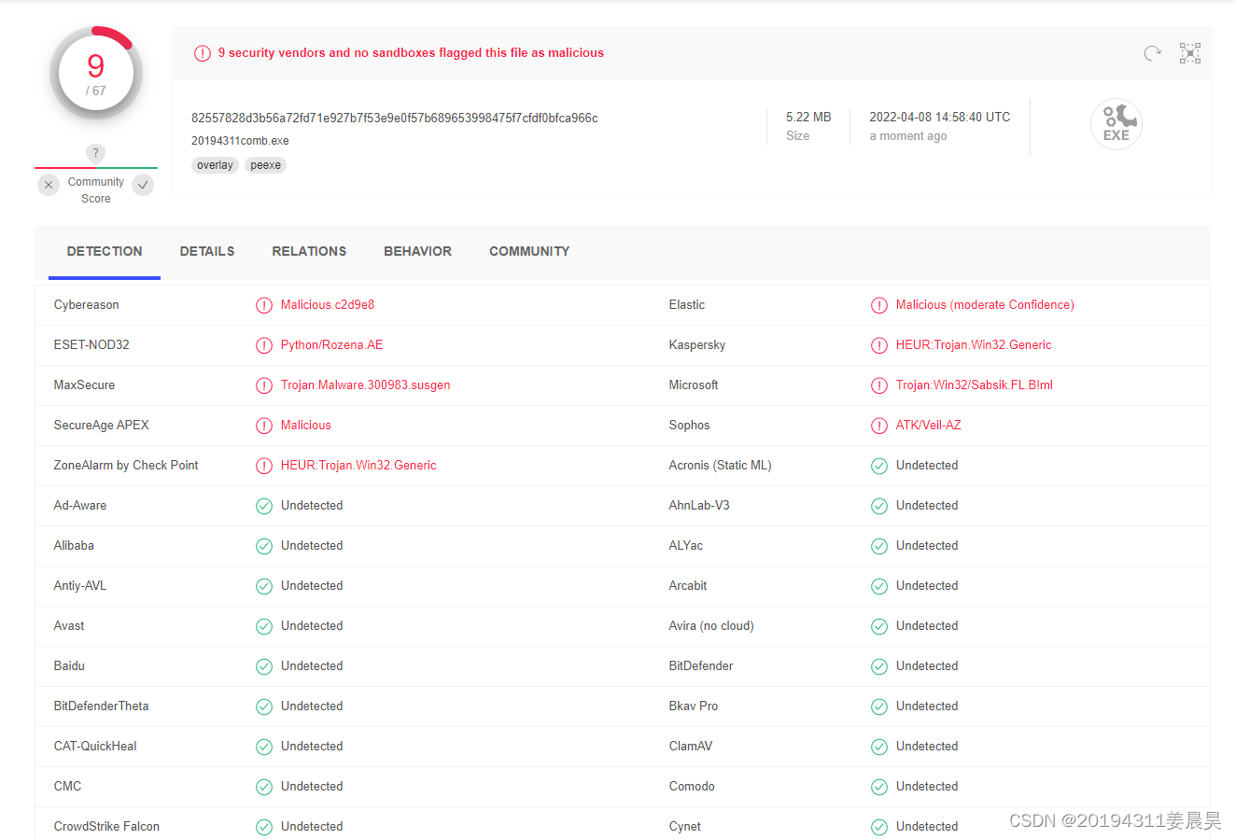Screen dimensions: 1236x839
Task: Click the 9 security vendors flagged message
Action: click(411, 53)
